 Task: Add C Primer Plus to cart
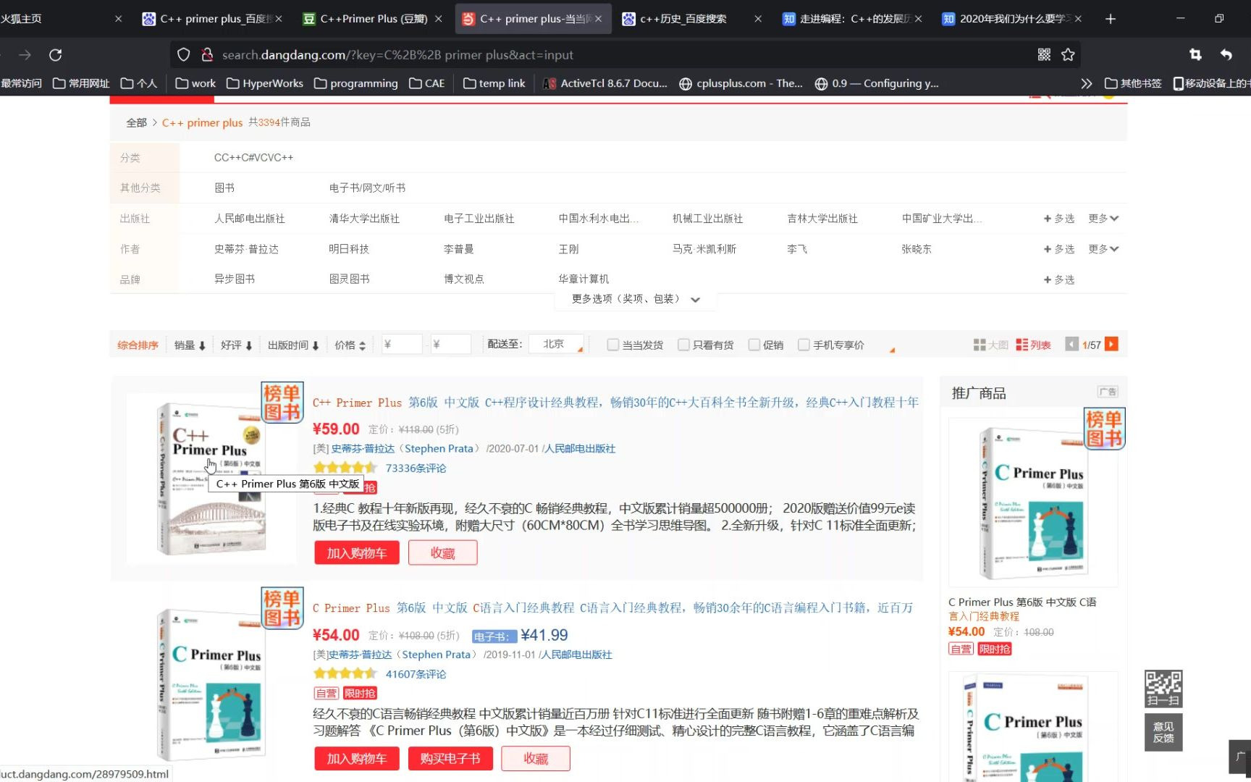coord(357,758)
